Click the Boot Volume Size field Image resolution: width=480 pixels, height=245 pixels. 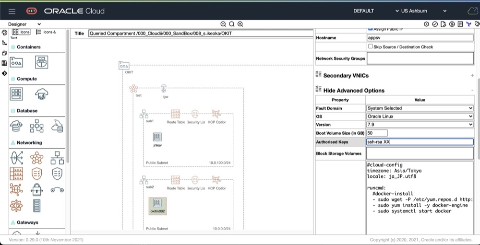point(377,133)
